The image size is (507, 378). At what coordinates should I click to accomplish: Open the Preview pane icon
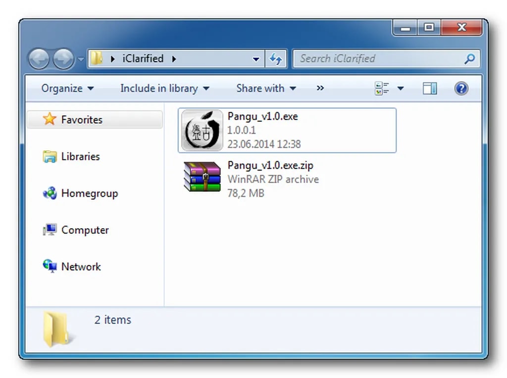(x=429, y=88)
